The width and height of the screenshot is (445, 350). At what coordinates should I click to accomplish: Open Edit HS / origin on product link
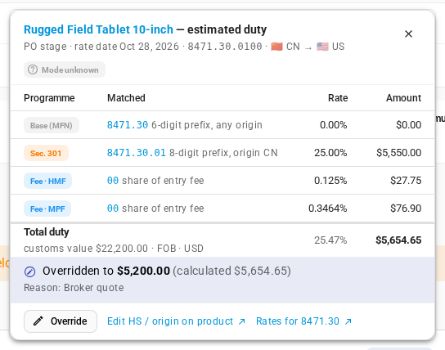click(x=170, y=321)
